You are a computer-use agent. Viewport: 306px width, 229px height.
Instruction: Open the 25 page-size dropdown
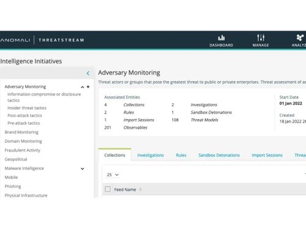click(x=113, y=175)
